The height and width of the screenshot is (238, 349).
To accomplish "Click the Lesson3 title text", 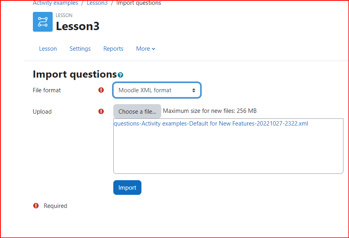I will tap(78, 26).
